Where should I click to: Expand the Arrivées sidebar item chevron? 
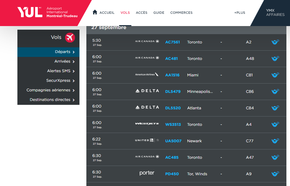pos(73,61)
